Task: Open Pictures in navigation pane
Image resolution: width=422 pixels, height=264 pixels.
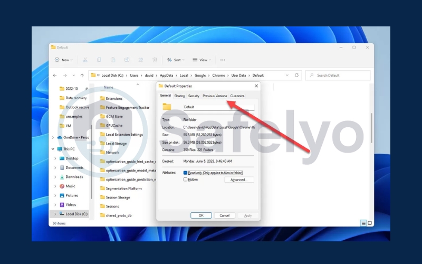Action: tap(72, 195)
